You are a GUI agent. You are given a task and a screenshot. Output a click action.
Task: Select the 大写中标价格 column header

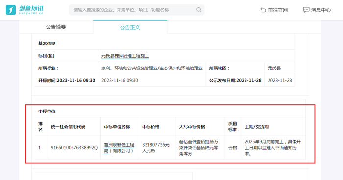(x=200, y=127)
